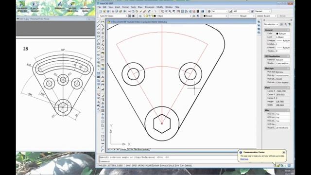Viewport: 311px width, 175px height.
Task: Toggle GRID in status bar
Action: [134, 165]
